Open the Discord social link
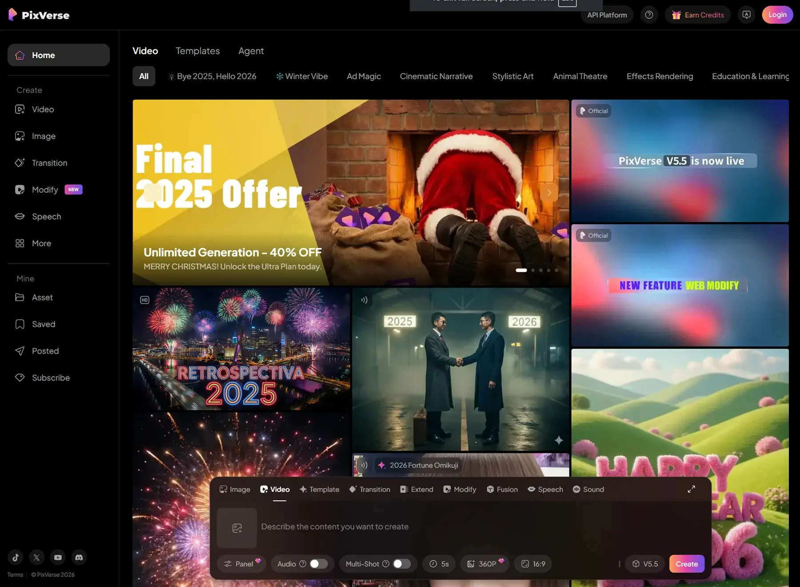800x587 pixels. pos(79,557)
